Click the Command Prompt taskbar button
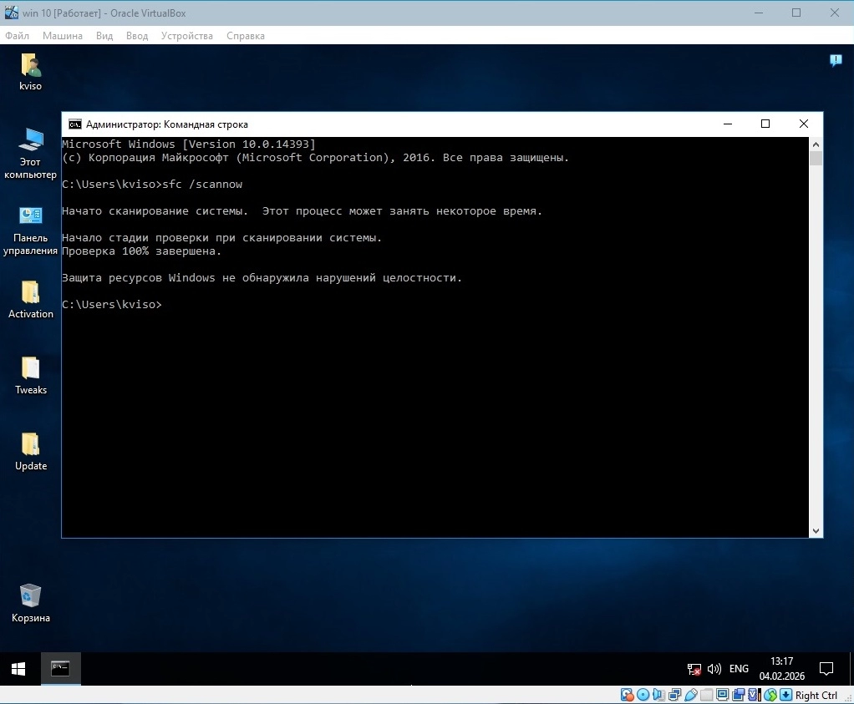Viewport: 854px width, 704px height. tap(60, 669)
